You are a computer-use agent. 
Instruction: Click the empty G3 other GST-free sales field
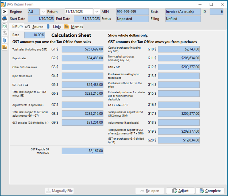82,67
